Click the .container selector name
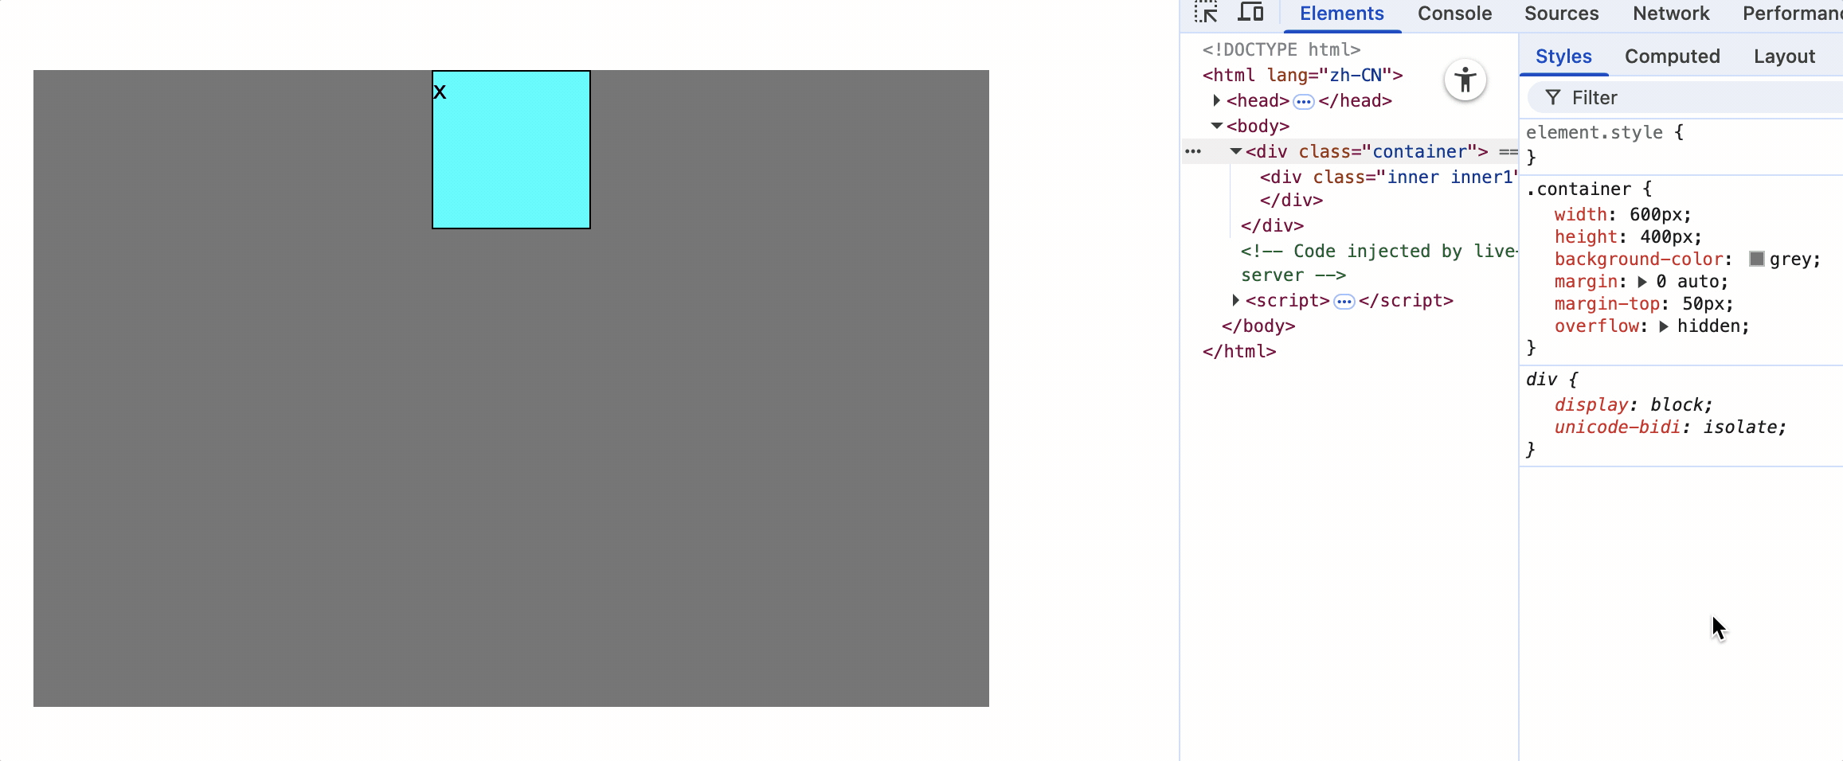The height and width of the screenshot is (761, 1843). [x=1579, y=189]
